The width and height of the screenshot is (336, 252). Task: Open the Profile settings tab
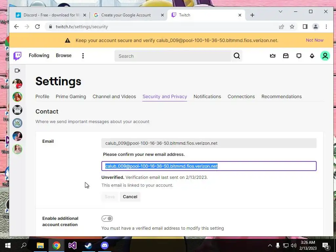pos(42,96)
